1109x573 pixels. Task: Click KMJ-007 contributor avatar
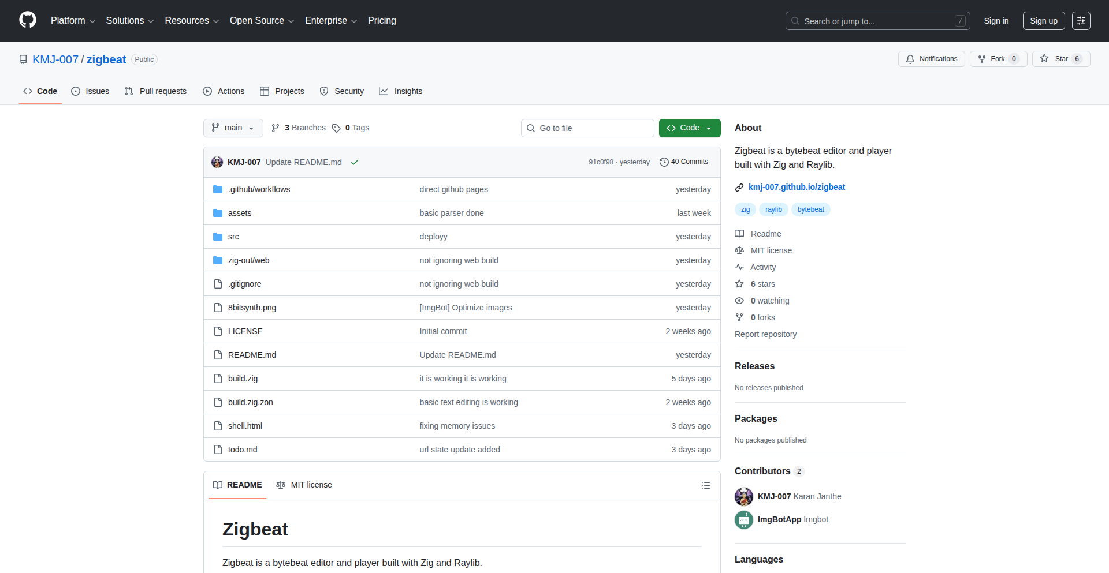pyautogui.click(x=744, y=496)
